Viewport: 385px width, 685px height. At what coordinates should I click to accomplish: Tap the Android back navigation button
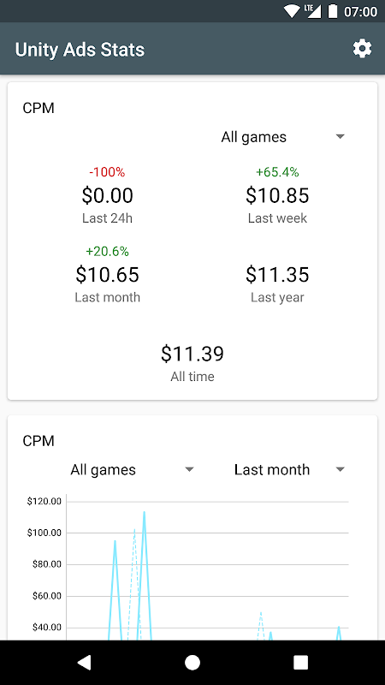click(x=84, y=662)
